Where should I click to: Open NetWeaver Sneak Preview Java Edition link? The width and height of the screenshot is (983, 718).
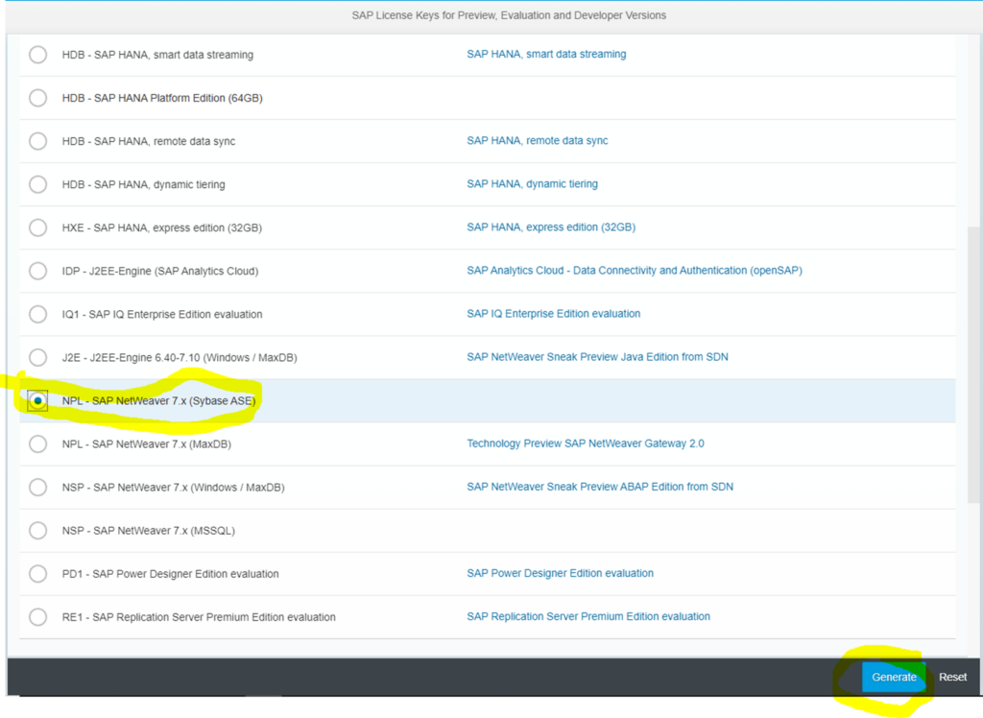[x=597, y=357]
